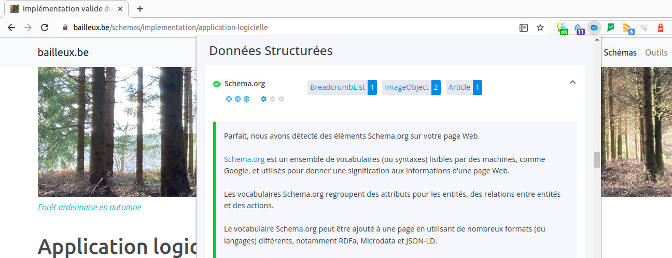
Task: Open a new browser tab
Action: click(139, 9)
